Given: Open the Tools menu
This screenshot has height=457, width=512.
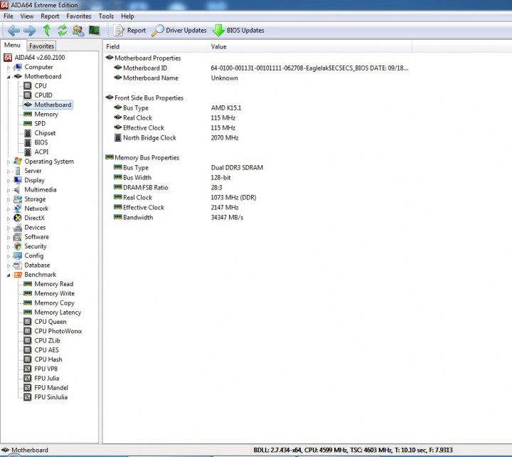Looking at the screenshot, I should 106,16.
